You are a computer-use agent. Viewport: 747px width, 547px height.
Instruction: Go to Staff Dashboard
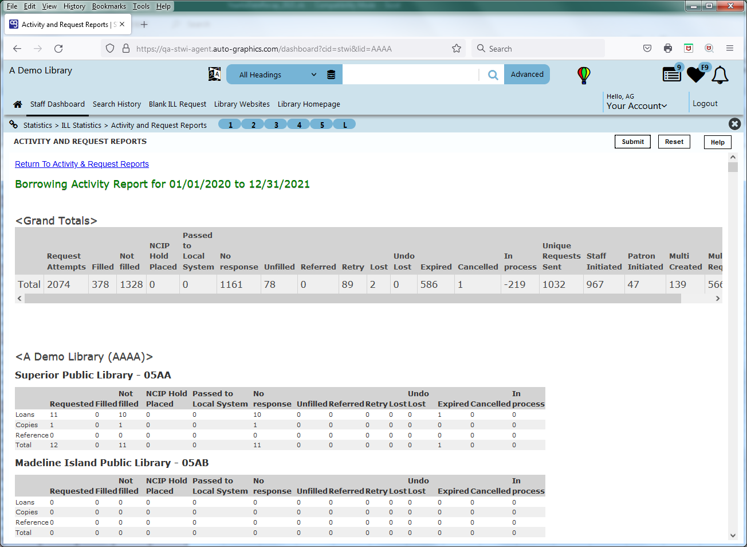point(57,104)
